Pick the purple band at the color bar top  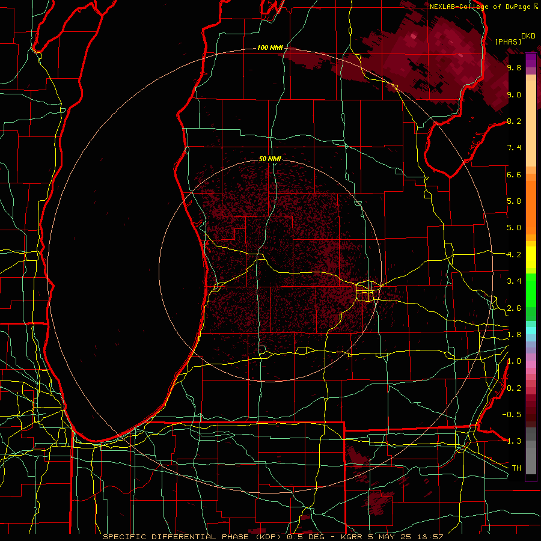pos(531,60)
